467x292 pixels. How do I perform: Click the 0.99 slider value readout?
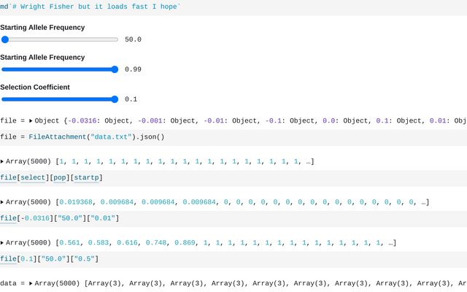pos(133,69)
